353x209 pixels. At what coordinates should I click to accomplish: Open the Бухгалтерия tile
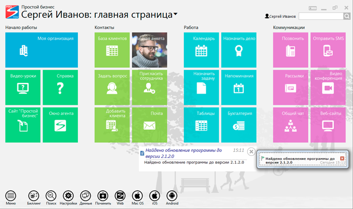coord(239,125)
